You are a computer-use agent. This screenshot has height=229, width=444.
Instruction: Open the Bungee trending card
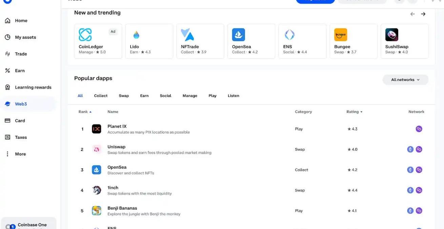pos(353,41)
